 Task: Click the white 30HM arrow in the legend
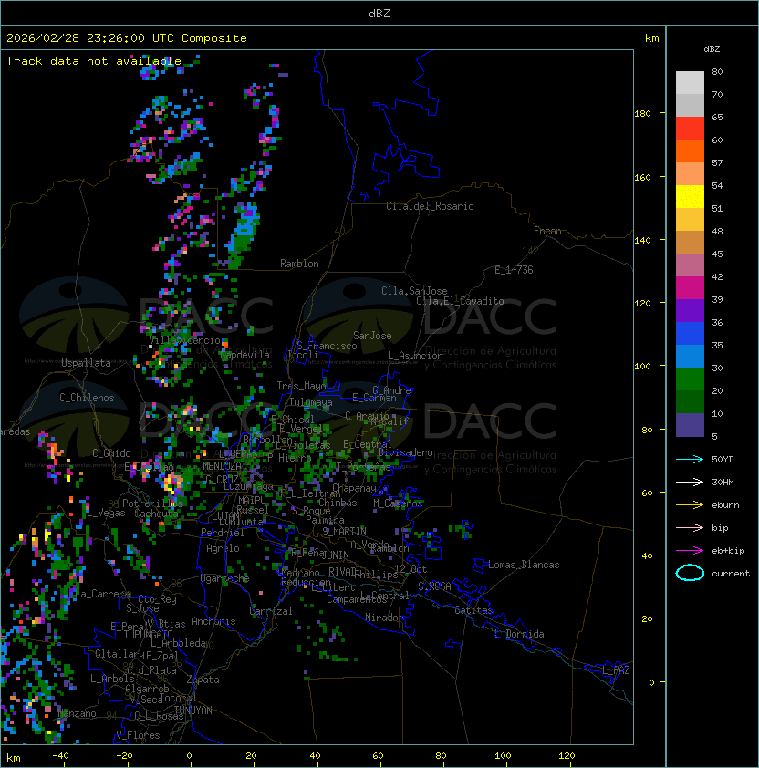coord(690,482)
